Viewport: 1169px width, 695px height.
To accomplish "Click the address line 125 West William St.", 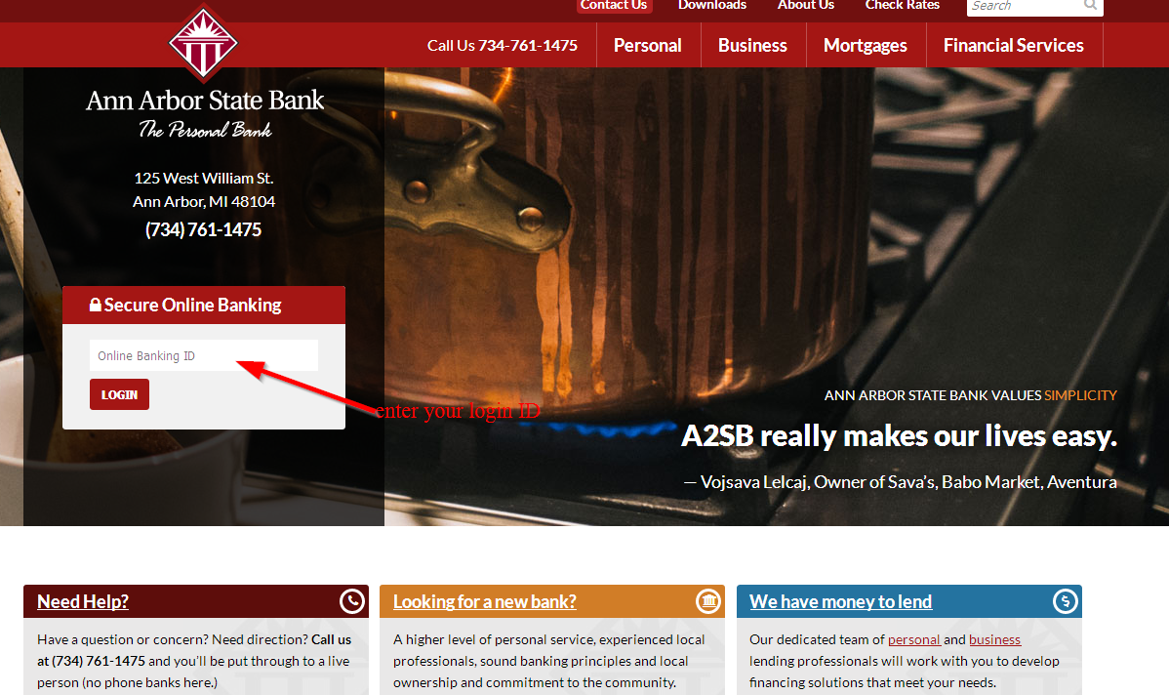I will point(204,179).
